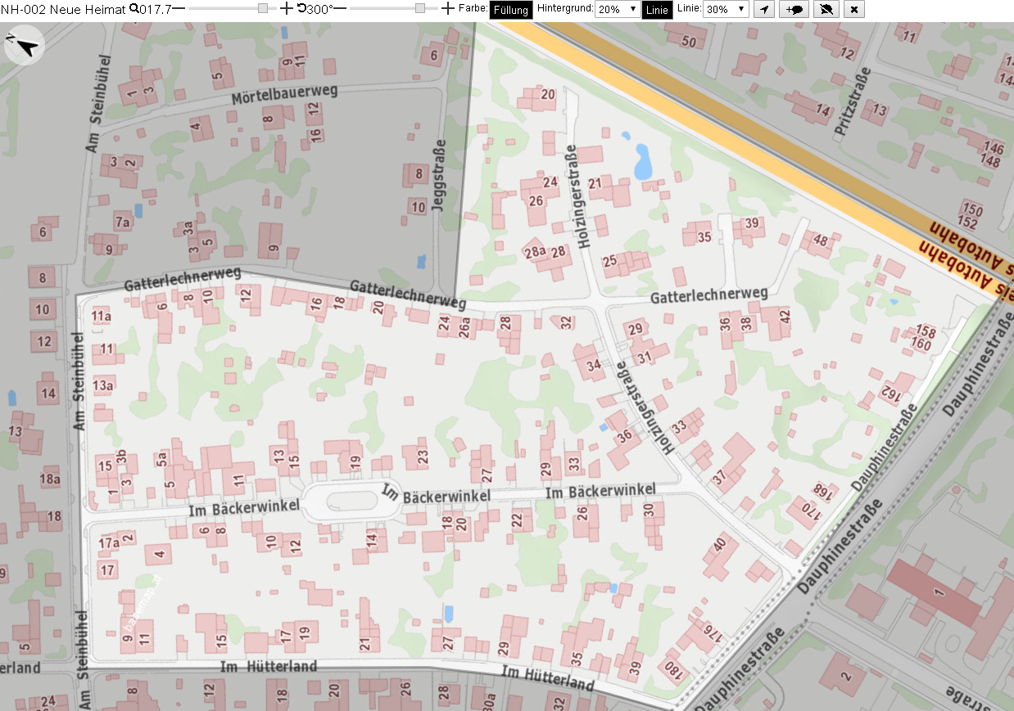Viewport: 1014px width, 711px height.
Task: Click the rotation slider handle
Action: (x=420, y=8)
